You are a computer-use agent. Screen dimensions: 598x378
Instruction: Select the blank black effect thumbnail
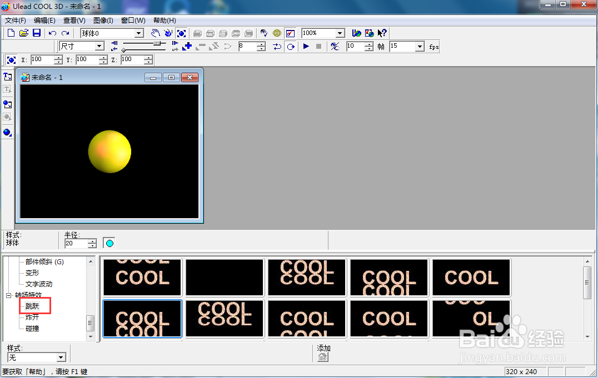225,278
